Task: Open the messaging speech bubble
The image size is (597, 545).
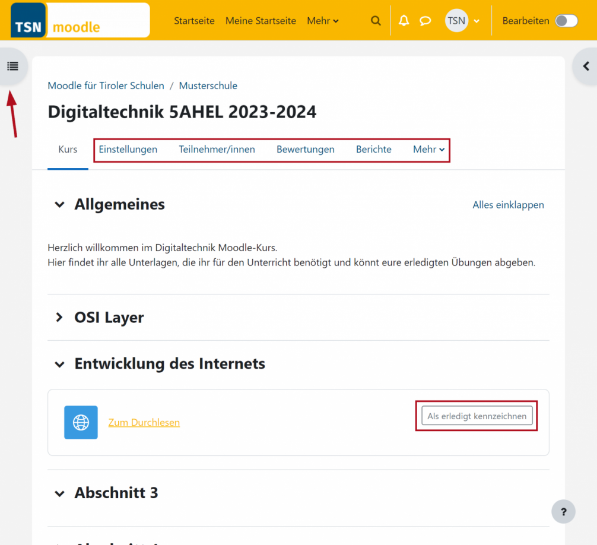Action: 425,20
